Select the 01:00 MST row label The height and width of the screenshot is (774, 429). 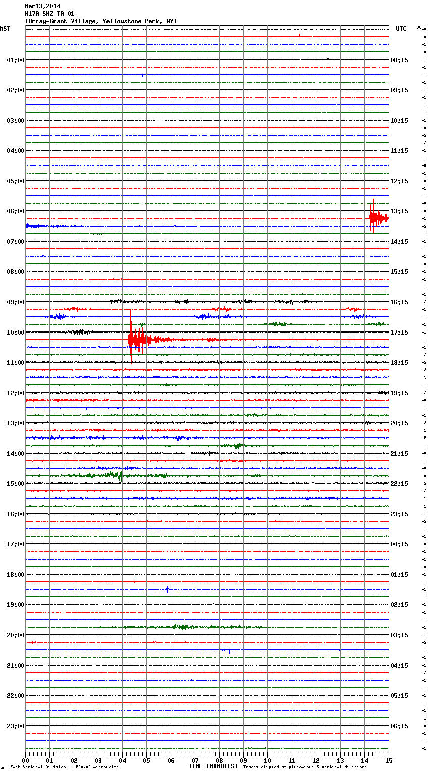click(16, 60)
